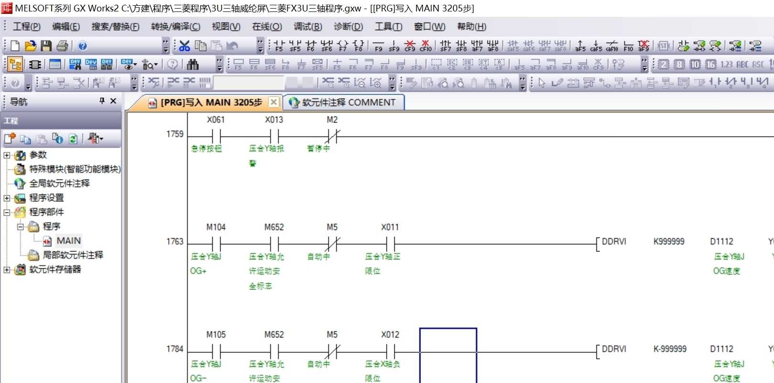Select 局部软元件注释 tree item

[x=73, y=255]
